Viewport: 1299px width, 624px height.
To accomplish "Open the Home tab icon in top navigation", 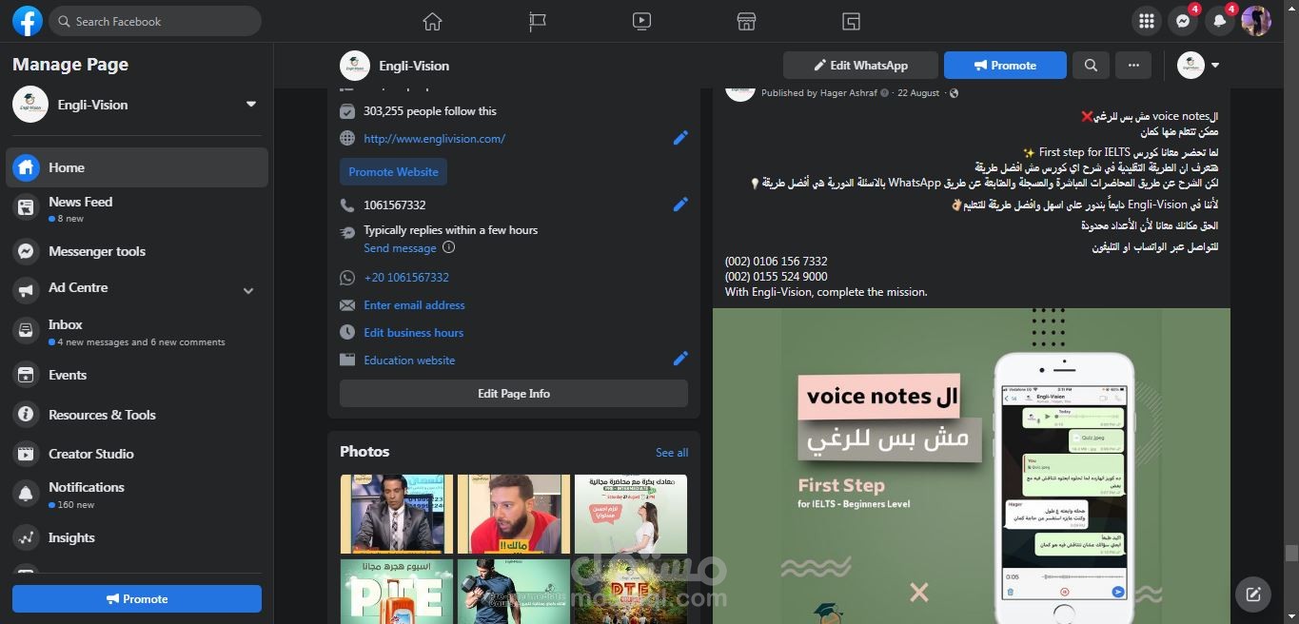I will point(433,21).
